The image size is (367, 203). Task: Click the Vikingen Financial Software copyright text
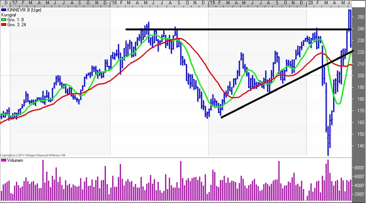tap(33, 155)
